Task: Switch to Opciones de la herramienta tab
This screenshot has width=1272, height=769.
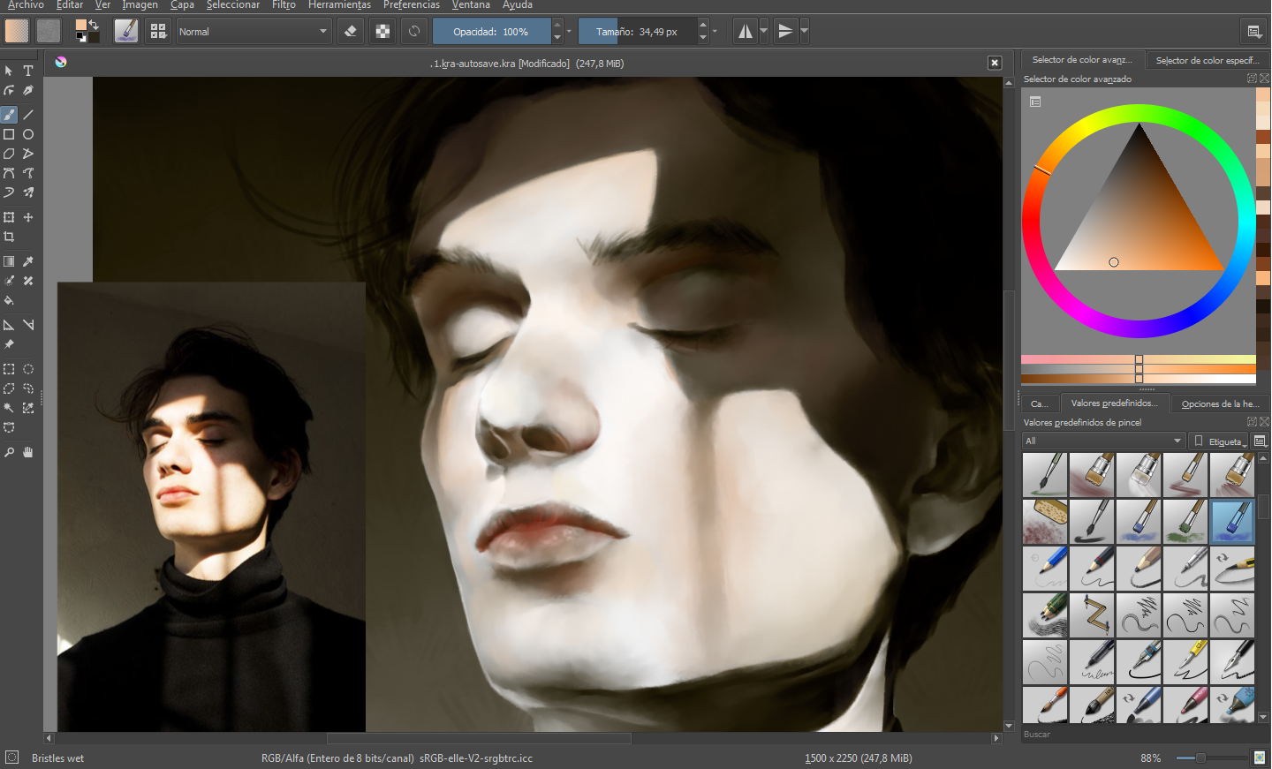Action: coord(1220,403)
